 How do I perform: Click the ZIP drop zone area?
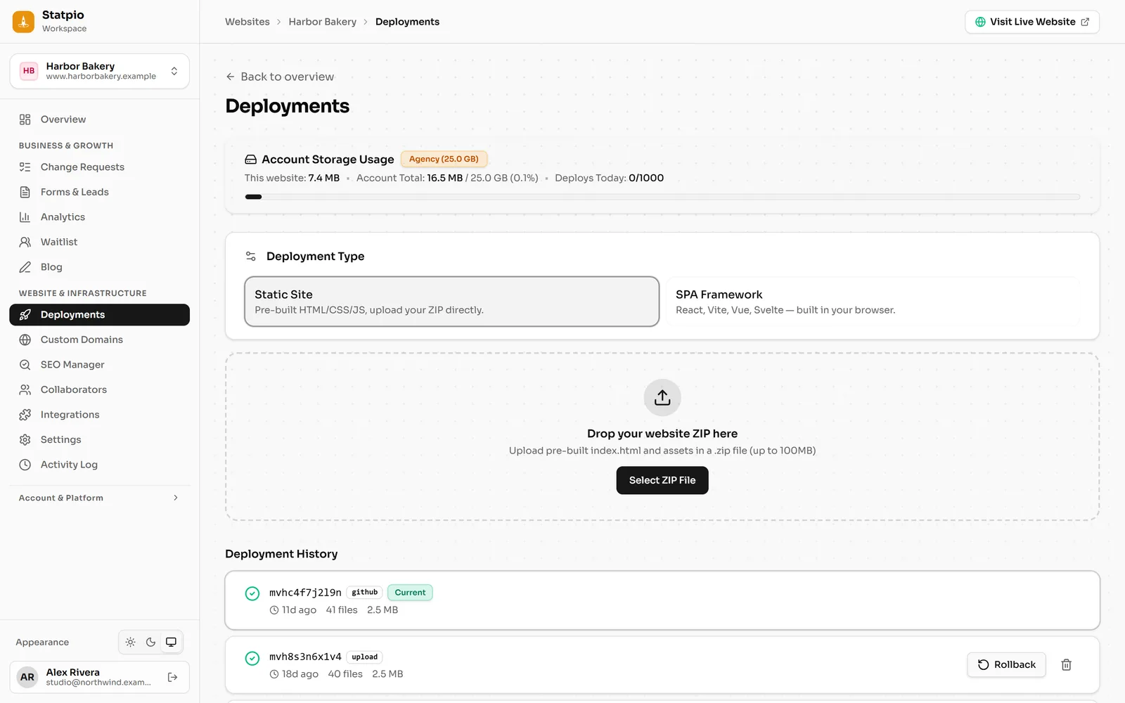(662, 437)
